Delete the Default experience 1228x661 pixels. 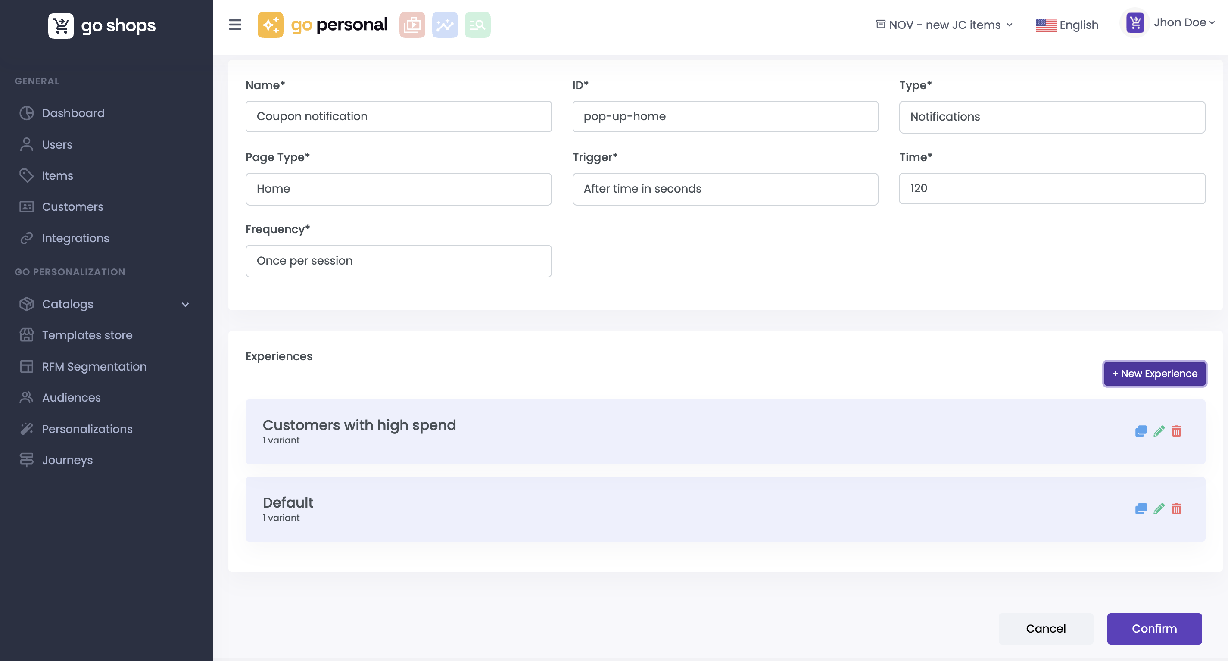[1177, 508]
